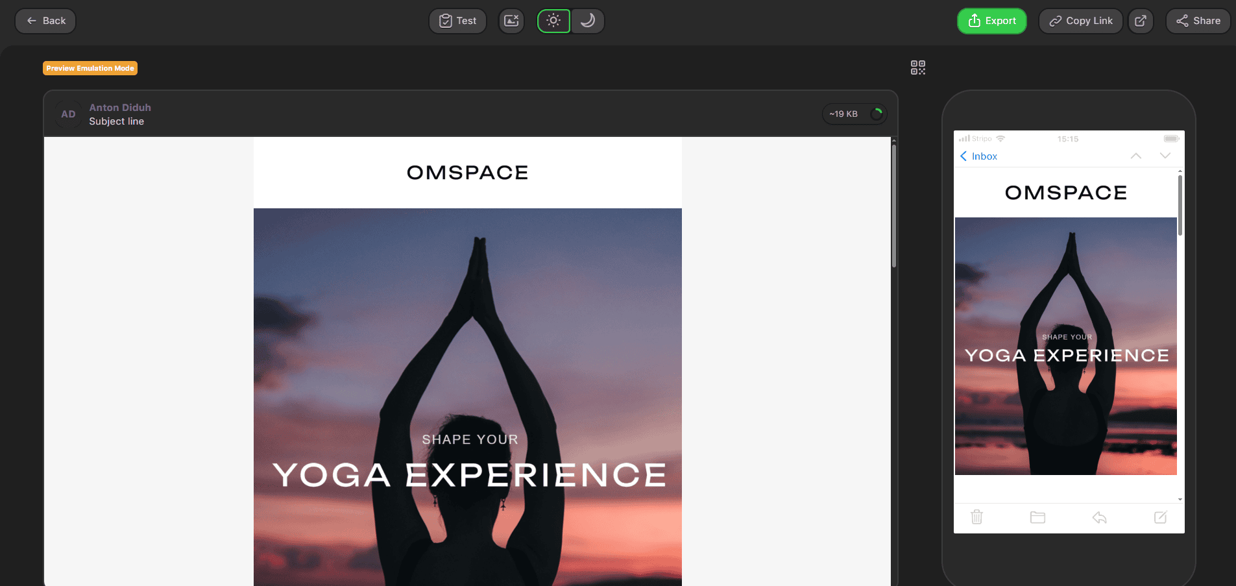
Task: Click the desktop preview scrollbar
Action: click(x=893, y=206)
